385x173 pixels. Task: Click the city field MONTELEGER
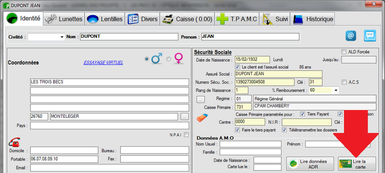tap(114, 116)
